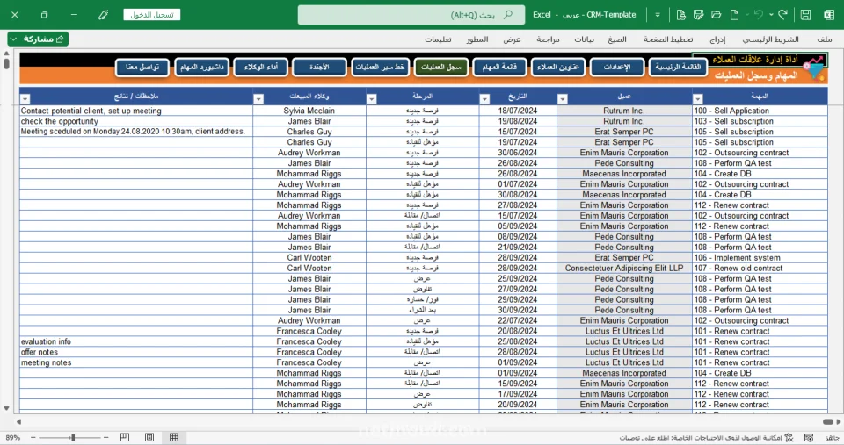Open filter dropdown for ملاحظات / نتائج column

tap(25, 99)
